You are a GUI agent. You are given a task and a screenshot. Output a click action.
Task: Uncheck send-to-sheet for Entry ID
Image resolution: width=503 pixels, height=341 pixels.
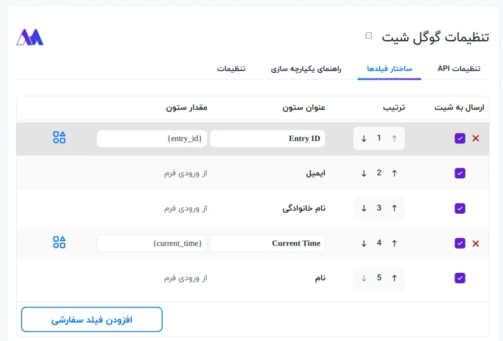pos(460,139)
